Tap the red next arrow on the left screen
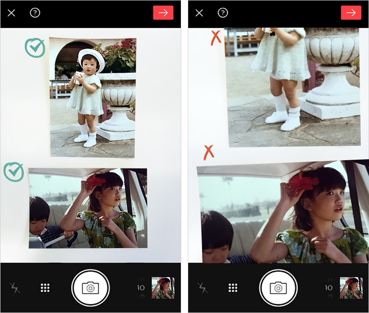 click(163, 13)
